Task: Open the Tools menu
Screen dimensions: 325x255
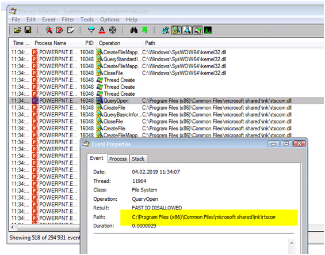Action: 87,20
